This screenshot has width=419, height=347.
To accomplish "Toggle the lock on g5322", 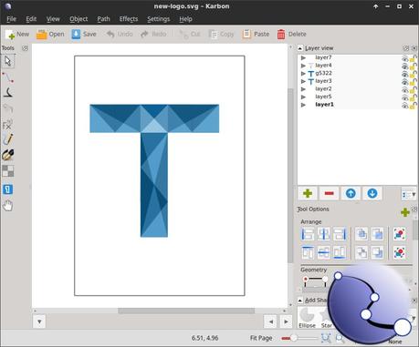I will (414, 74).
